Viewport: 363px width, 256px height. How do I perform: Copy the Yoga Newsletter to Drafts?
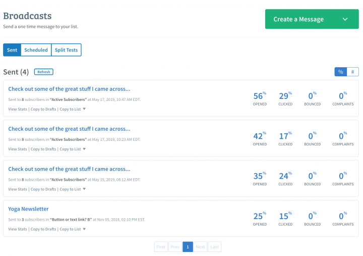pos(43,229)
